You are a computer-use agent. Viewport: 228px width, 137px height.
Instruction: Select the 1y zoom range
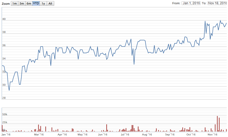click(x=43, y=3)
